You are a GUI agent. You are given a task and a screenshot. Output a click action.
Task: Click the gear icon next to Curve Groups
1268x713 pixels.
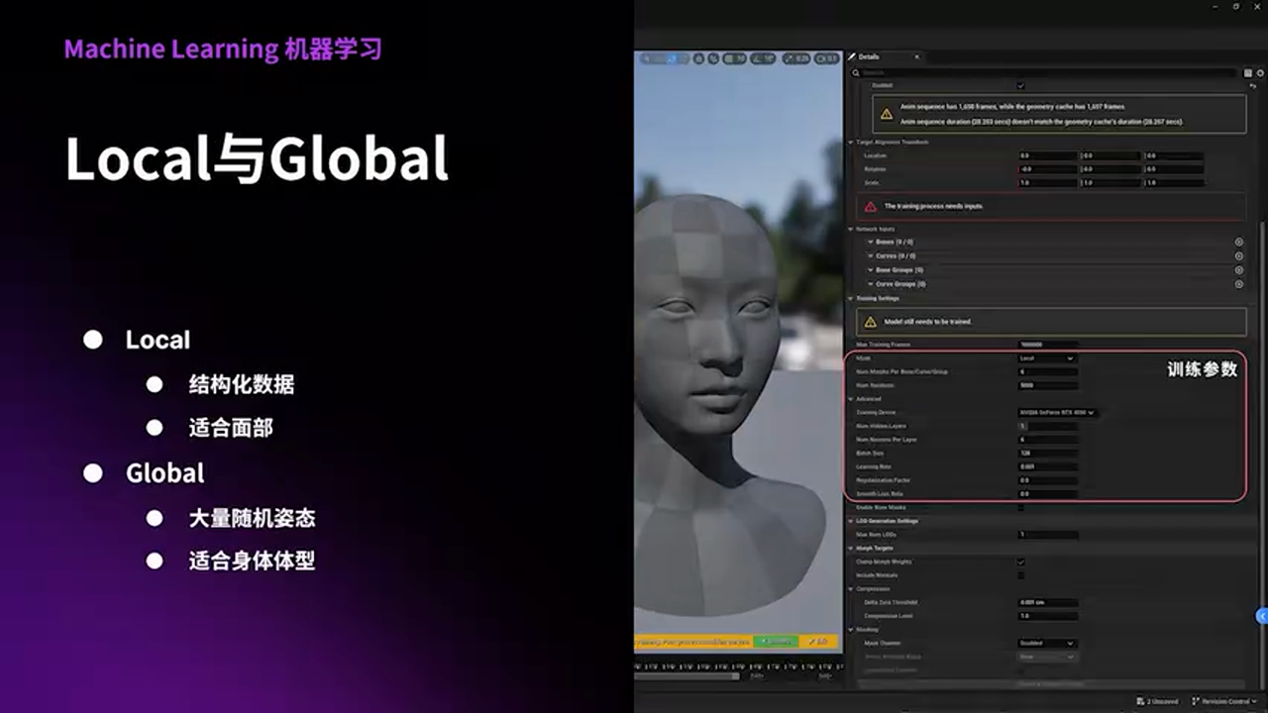click(x=1239, y=284)
